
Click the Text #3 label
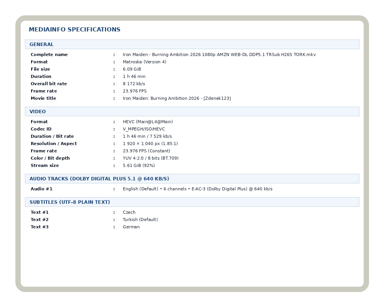[40, 227]
